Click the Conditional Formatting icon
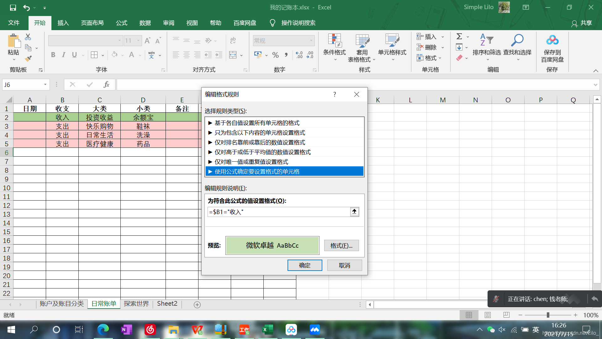The height and width of the screenshot is (339, 602). click(334, 41)
